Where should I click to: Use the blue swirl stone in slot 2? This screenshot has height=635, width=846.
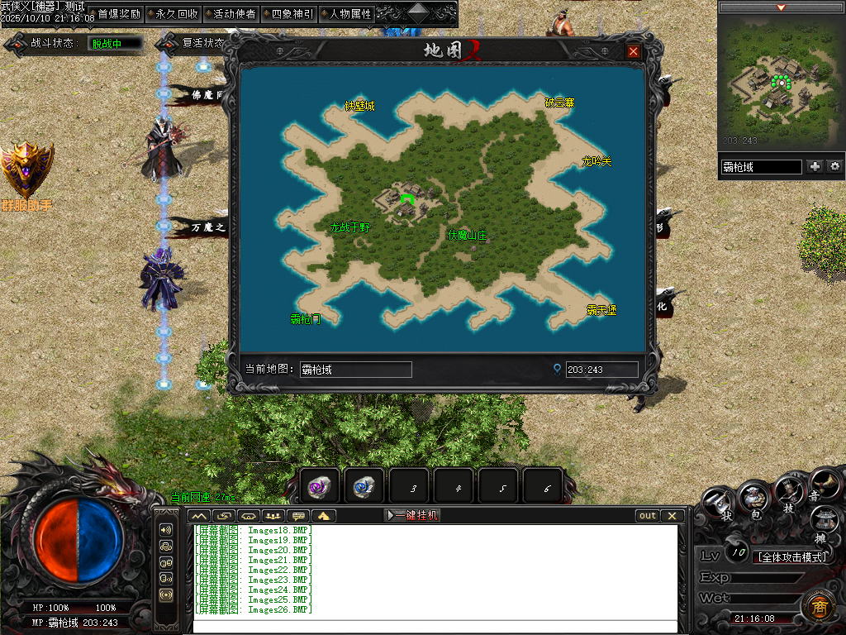coord(364,487)
